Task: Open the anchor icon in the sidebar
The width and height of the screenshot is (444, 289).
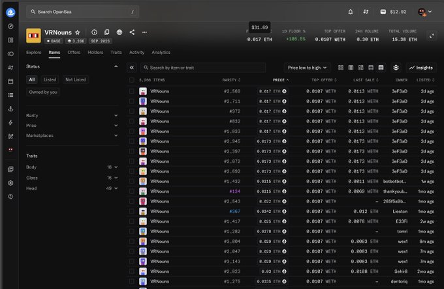Action: coord(10,109)
